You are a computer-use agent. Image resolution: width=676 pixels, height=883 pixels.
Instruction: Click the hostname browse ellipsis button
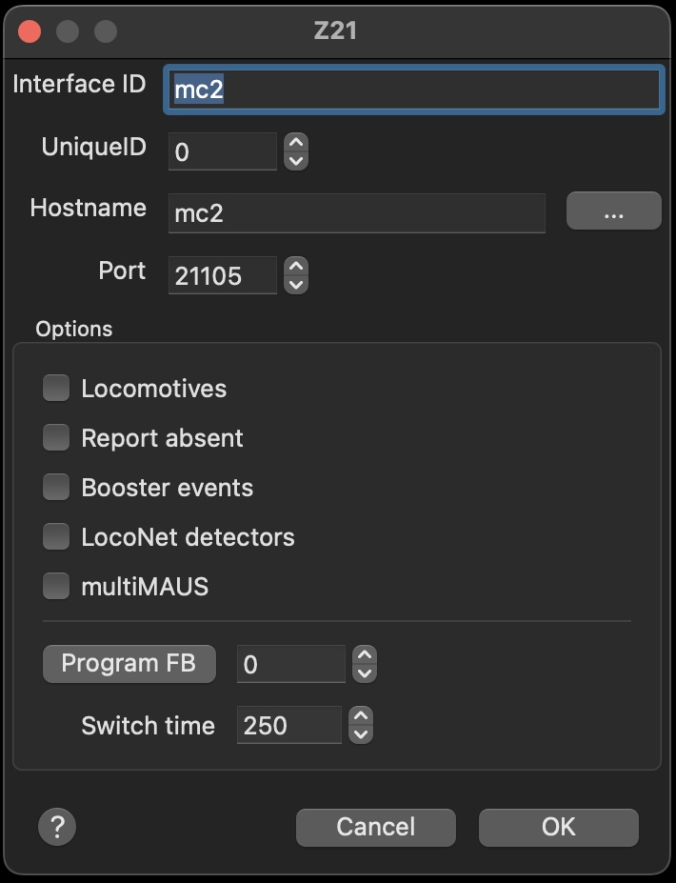click(613, 211)
